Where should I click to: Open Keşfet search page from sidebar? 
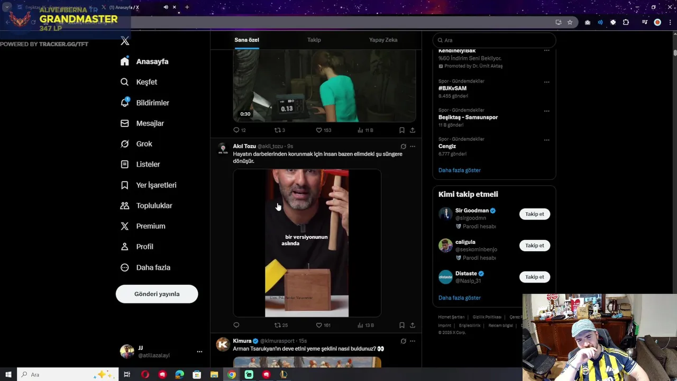139,82
